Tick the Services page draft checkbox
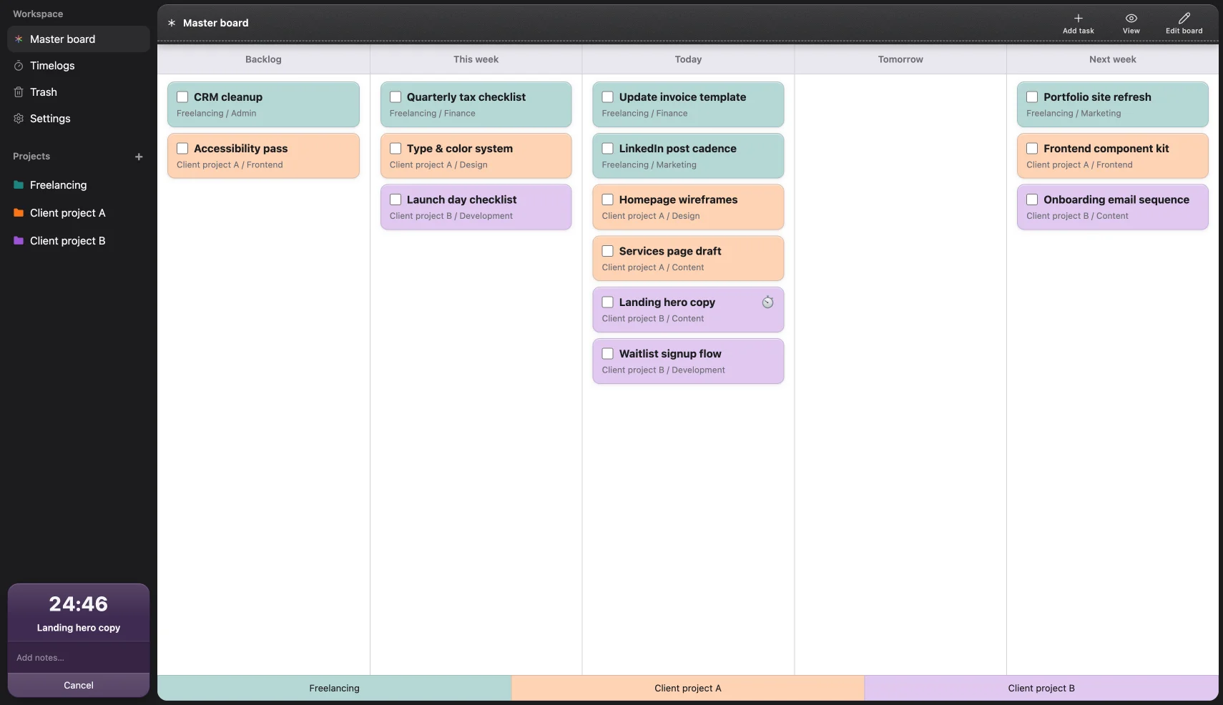 [x=608, y=251]
